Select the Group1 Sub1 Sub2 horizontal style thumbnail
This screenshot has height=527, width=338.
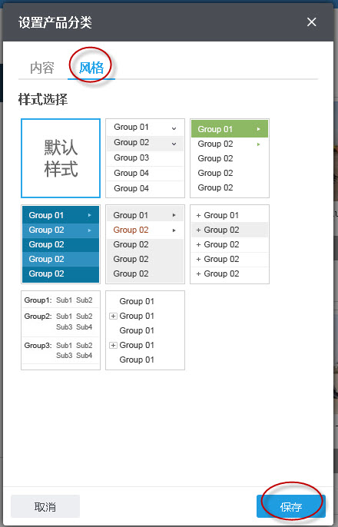coord(61,330)
